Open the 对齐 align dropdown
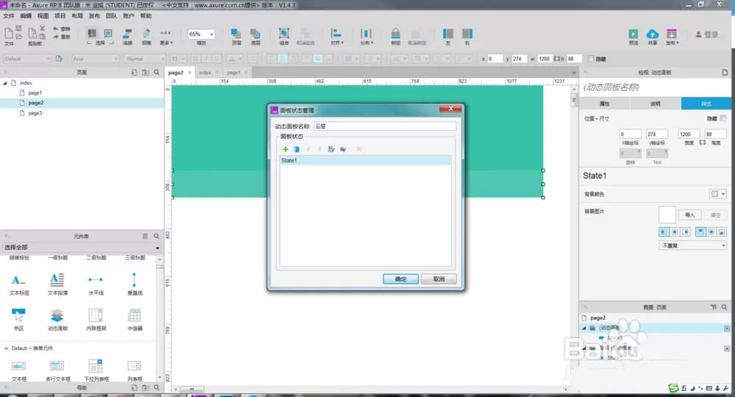This screenshot has height=397, width=735. [337, 36]
